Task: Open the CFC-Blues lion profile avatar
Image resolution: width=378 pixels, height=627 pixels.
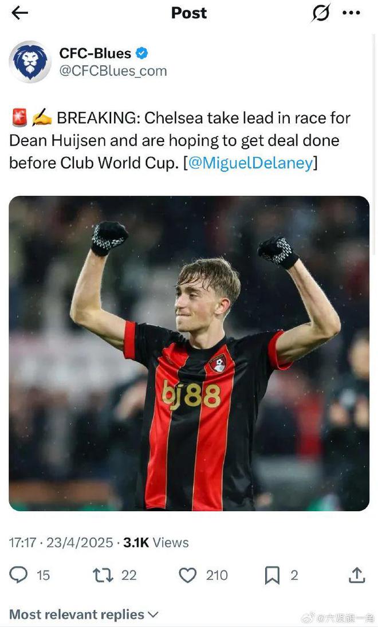Action: click(x=30, y=61)
